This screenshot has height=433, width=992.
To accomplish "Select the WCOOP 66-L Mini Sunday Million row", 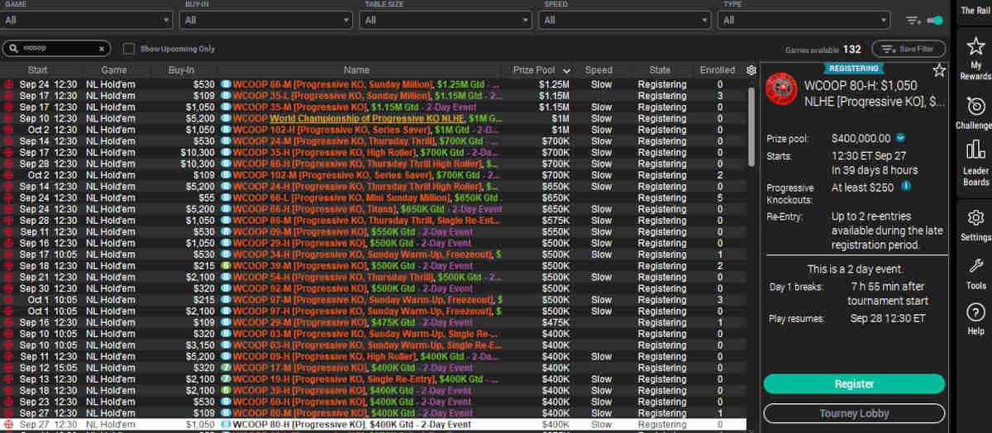I will tap(372, 197).
